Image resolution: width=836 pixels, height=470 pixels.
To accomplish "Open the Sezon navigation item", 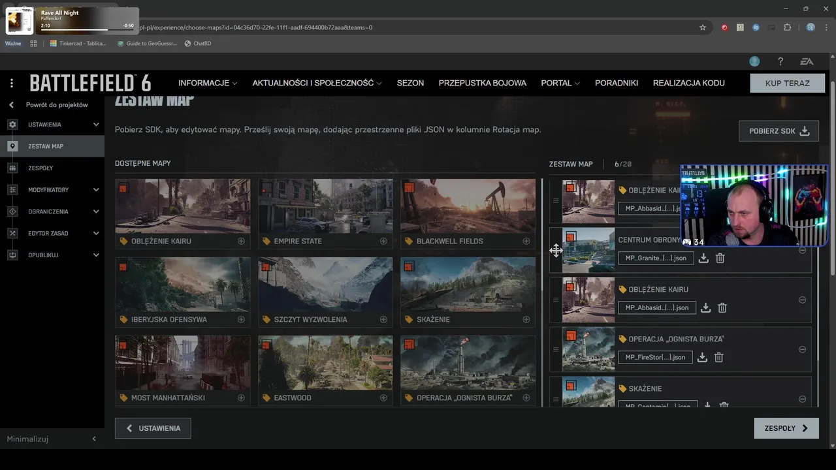I will pos(410,83).
